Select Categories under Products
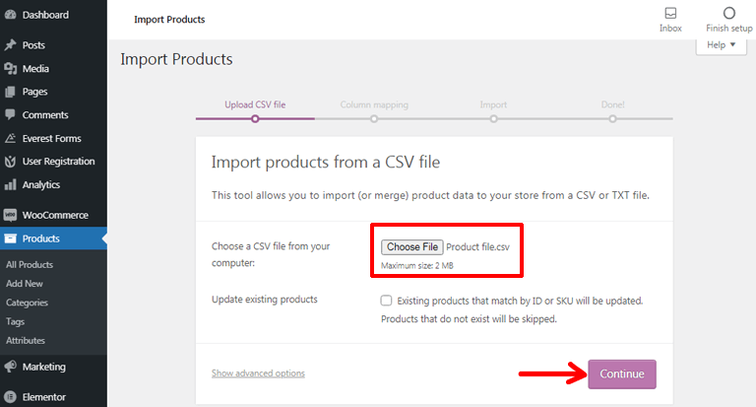Viewport: 756px width, 407px height. (27, 303)
